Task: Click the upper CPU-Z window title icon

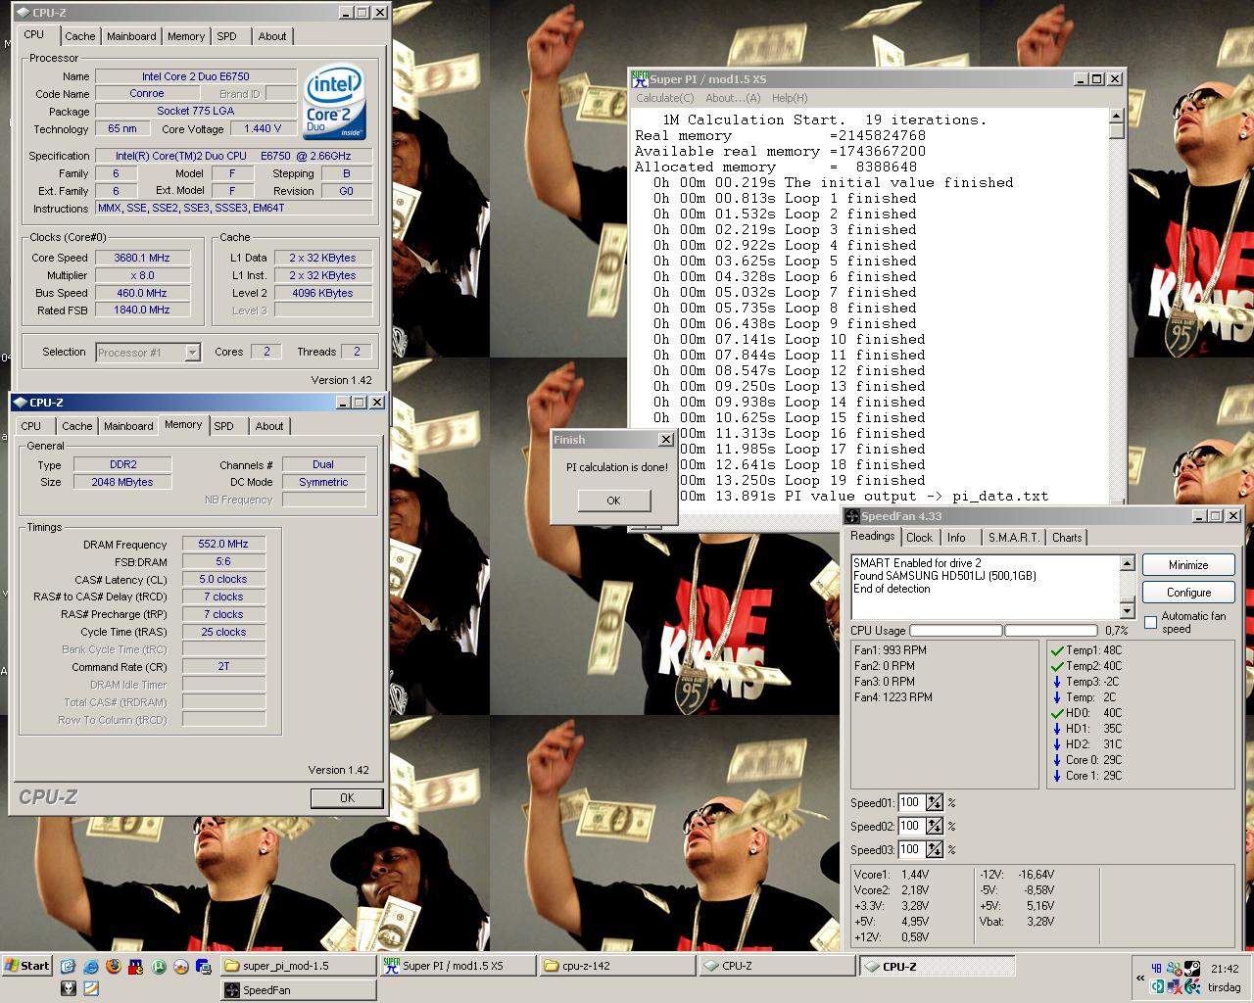Action: (x=22, y=13)
